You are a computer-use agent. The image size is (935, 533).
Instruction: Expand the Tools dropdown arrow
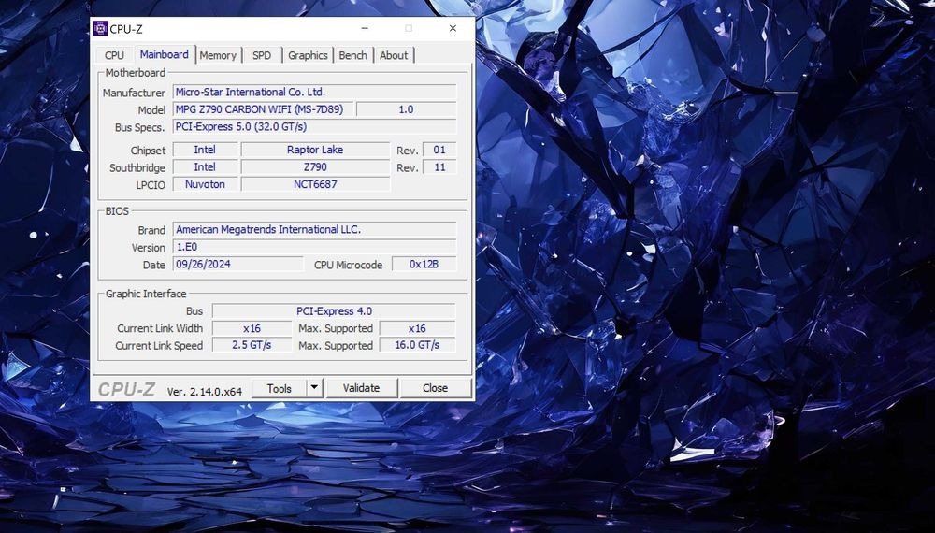314,388
